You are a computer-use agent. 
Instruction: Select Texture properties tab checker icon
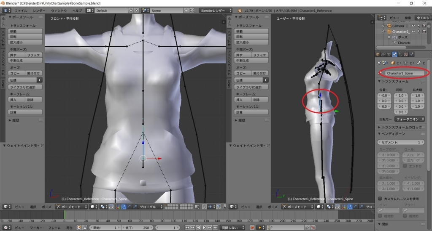coord(406,54)
